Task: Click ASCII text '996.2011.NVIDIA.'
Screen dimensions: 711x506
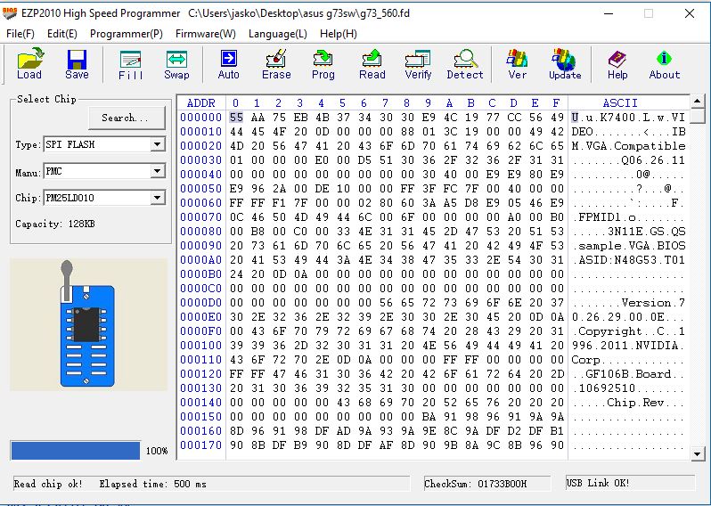Action: 628,346
